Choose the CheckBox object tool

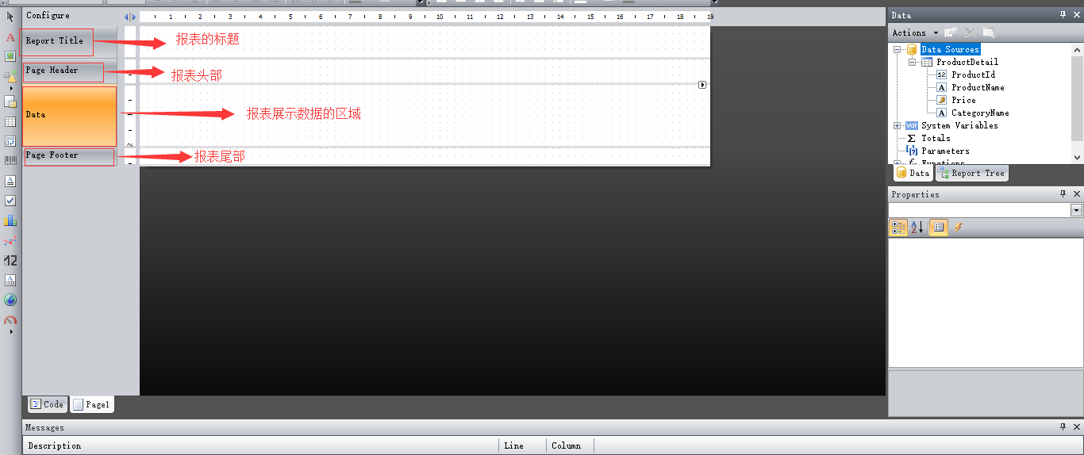[10, 201]
